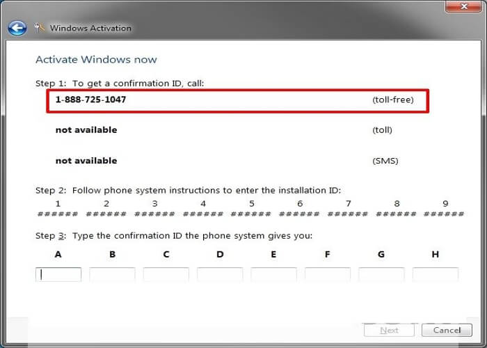Click 'Step 2: Follow phone system instructions' text

(x=189, y=190)
